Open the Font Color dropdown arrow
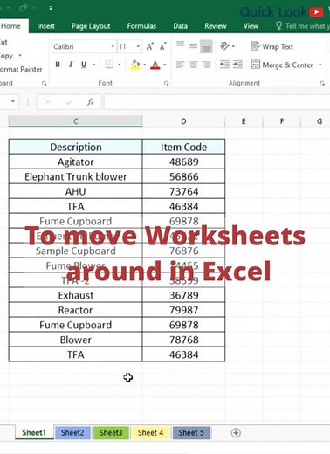This screenshot has height=454, width=330. point(165,65)
